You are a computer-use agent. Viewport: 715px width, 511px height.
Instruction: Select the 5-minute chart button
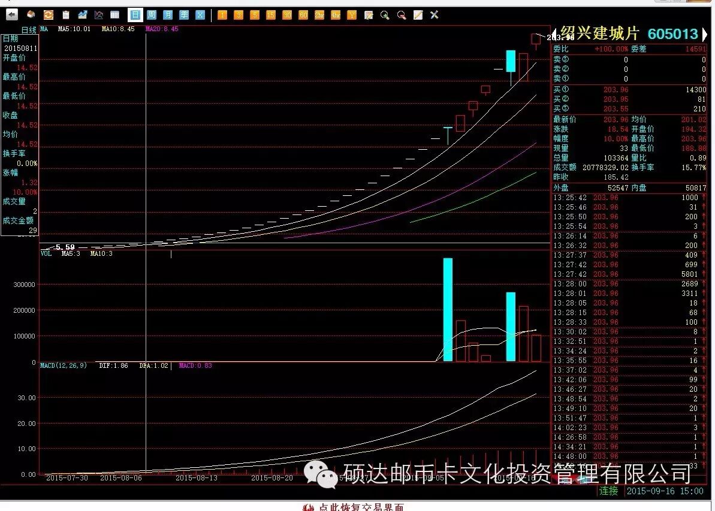[x=255, y=15]
